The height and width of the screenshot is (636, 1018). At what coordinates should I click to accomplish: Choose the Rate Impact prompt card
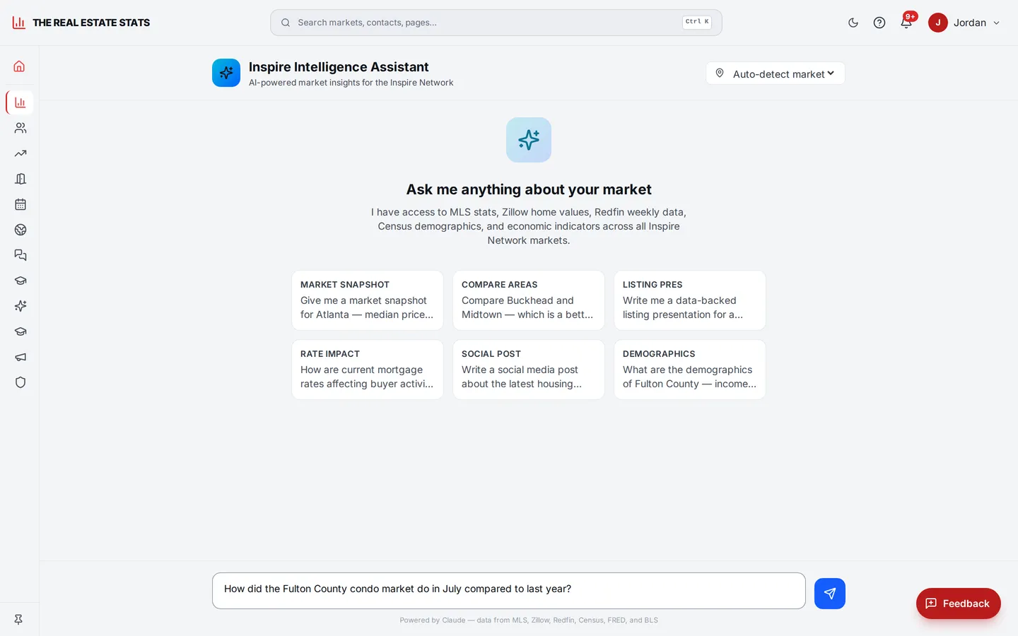pos(368,370)
